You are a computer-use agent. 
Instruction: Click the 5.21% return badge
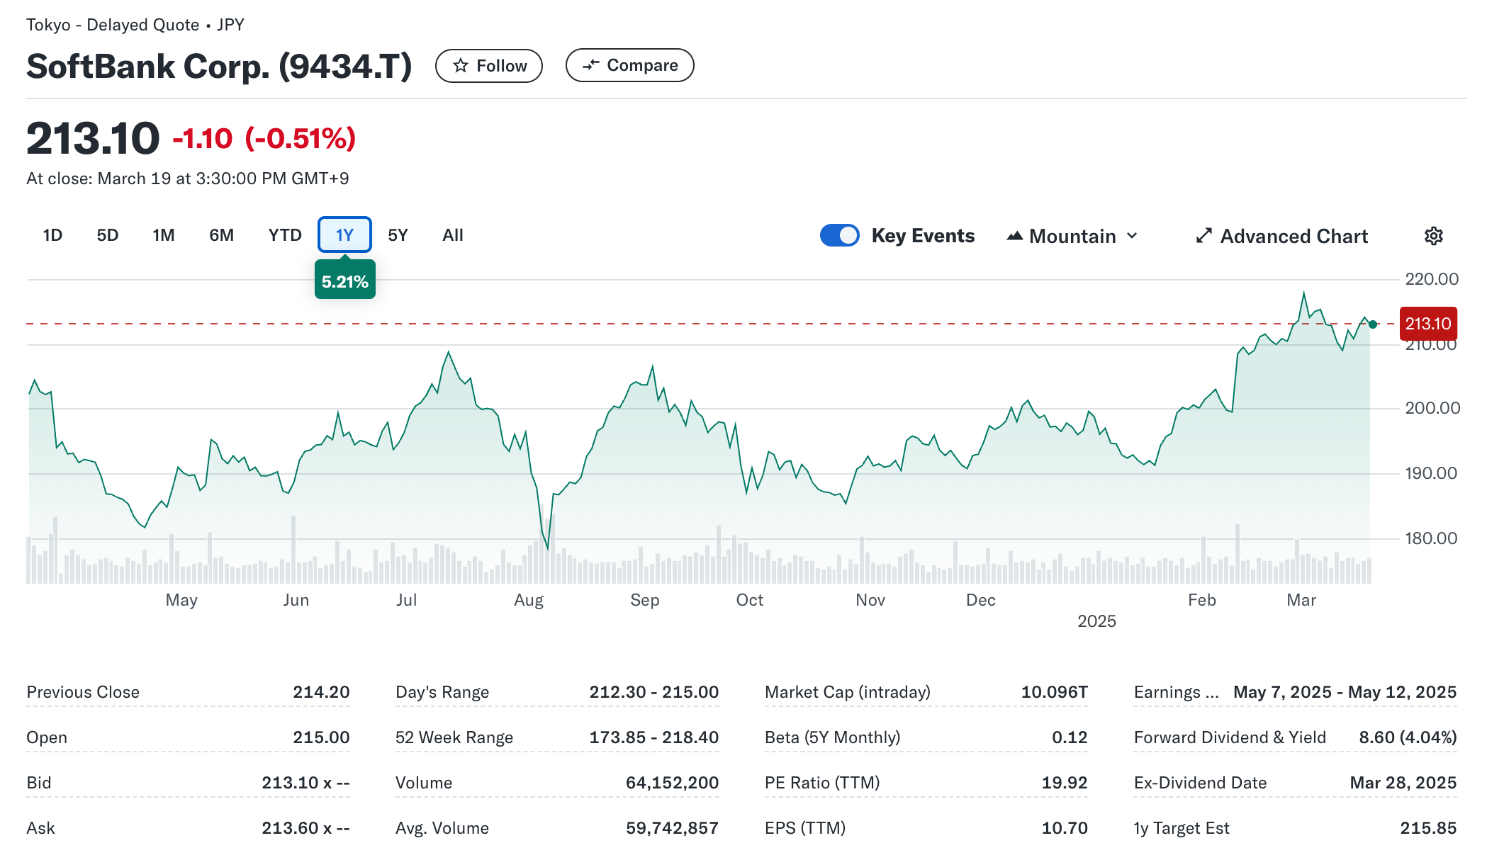pos(344,282)
